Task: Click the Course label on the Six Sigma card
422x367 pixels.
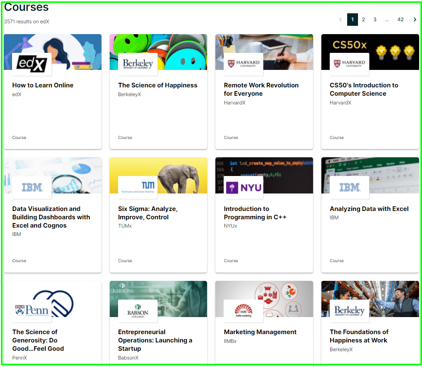Action: click(125, 261)
